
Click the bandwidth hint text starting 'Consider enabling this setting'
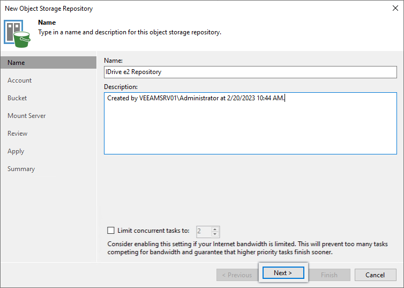coord(248,248)
